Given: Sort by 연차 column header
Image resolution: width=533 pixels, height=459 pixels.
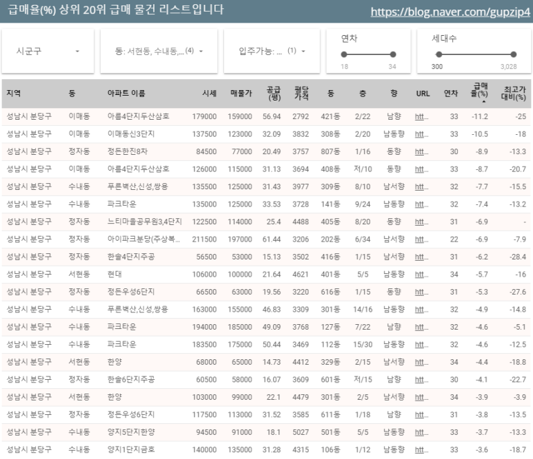Looking at the screenshot, I should click(451, 94).
